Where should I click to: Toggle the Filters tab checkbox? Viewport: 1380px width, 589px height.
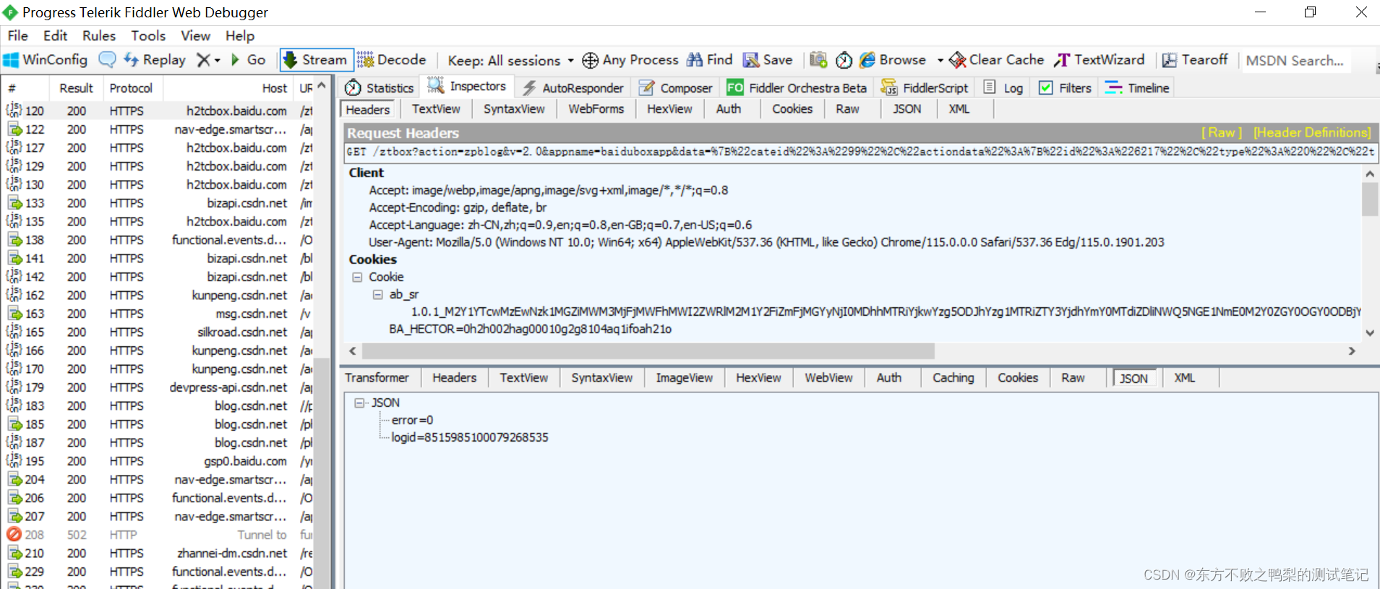point(1045,87)
